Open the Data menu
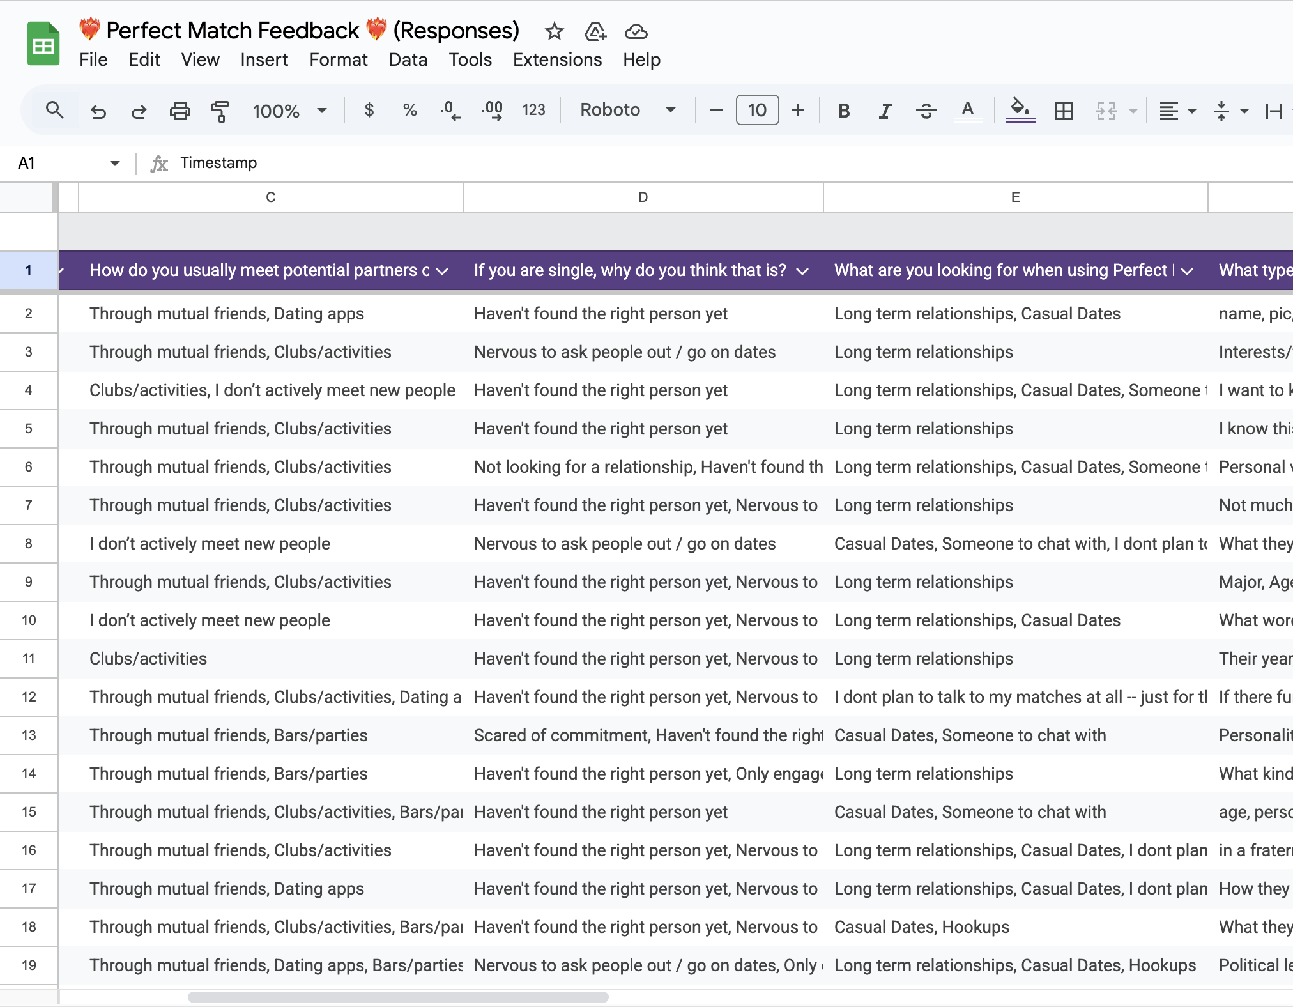 (408, 59)
